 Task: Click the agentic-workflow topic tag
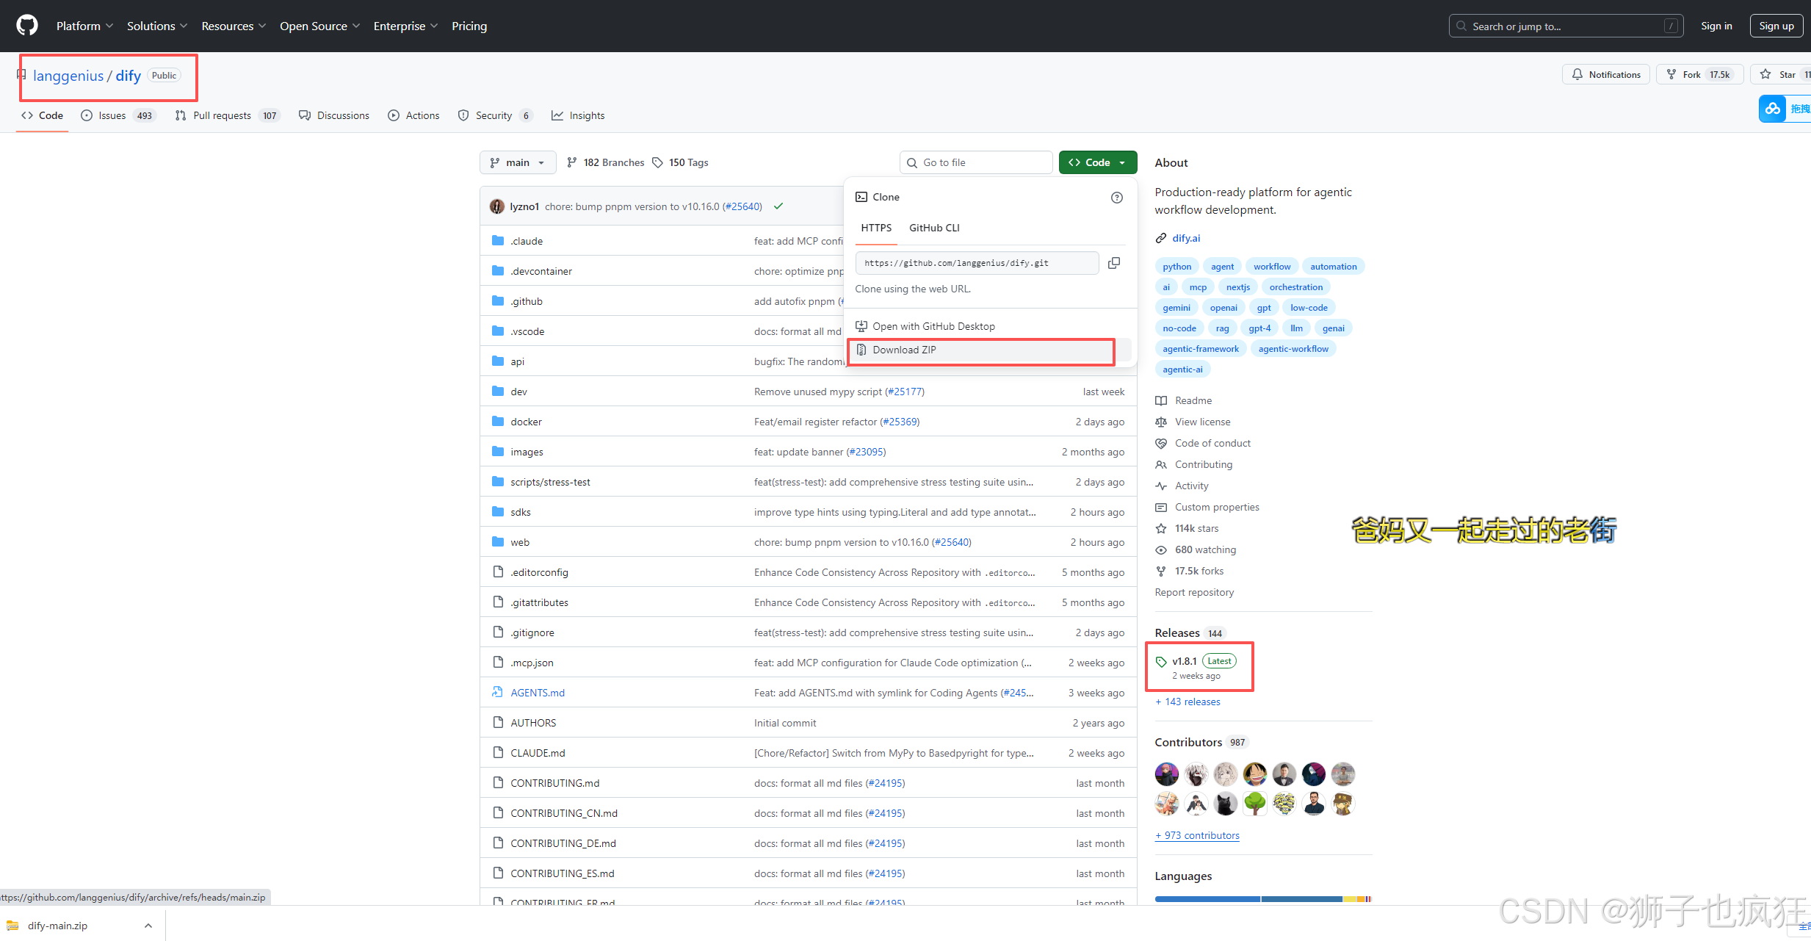(1293, 349)
